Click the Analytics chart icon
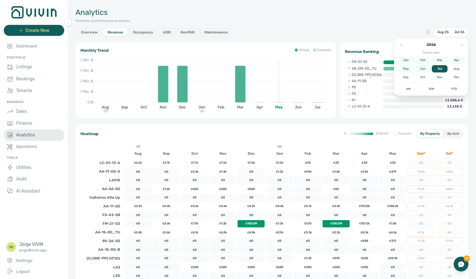This screenshot has width=476, height=279. tap(10, 135)
